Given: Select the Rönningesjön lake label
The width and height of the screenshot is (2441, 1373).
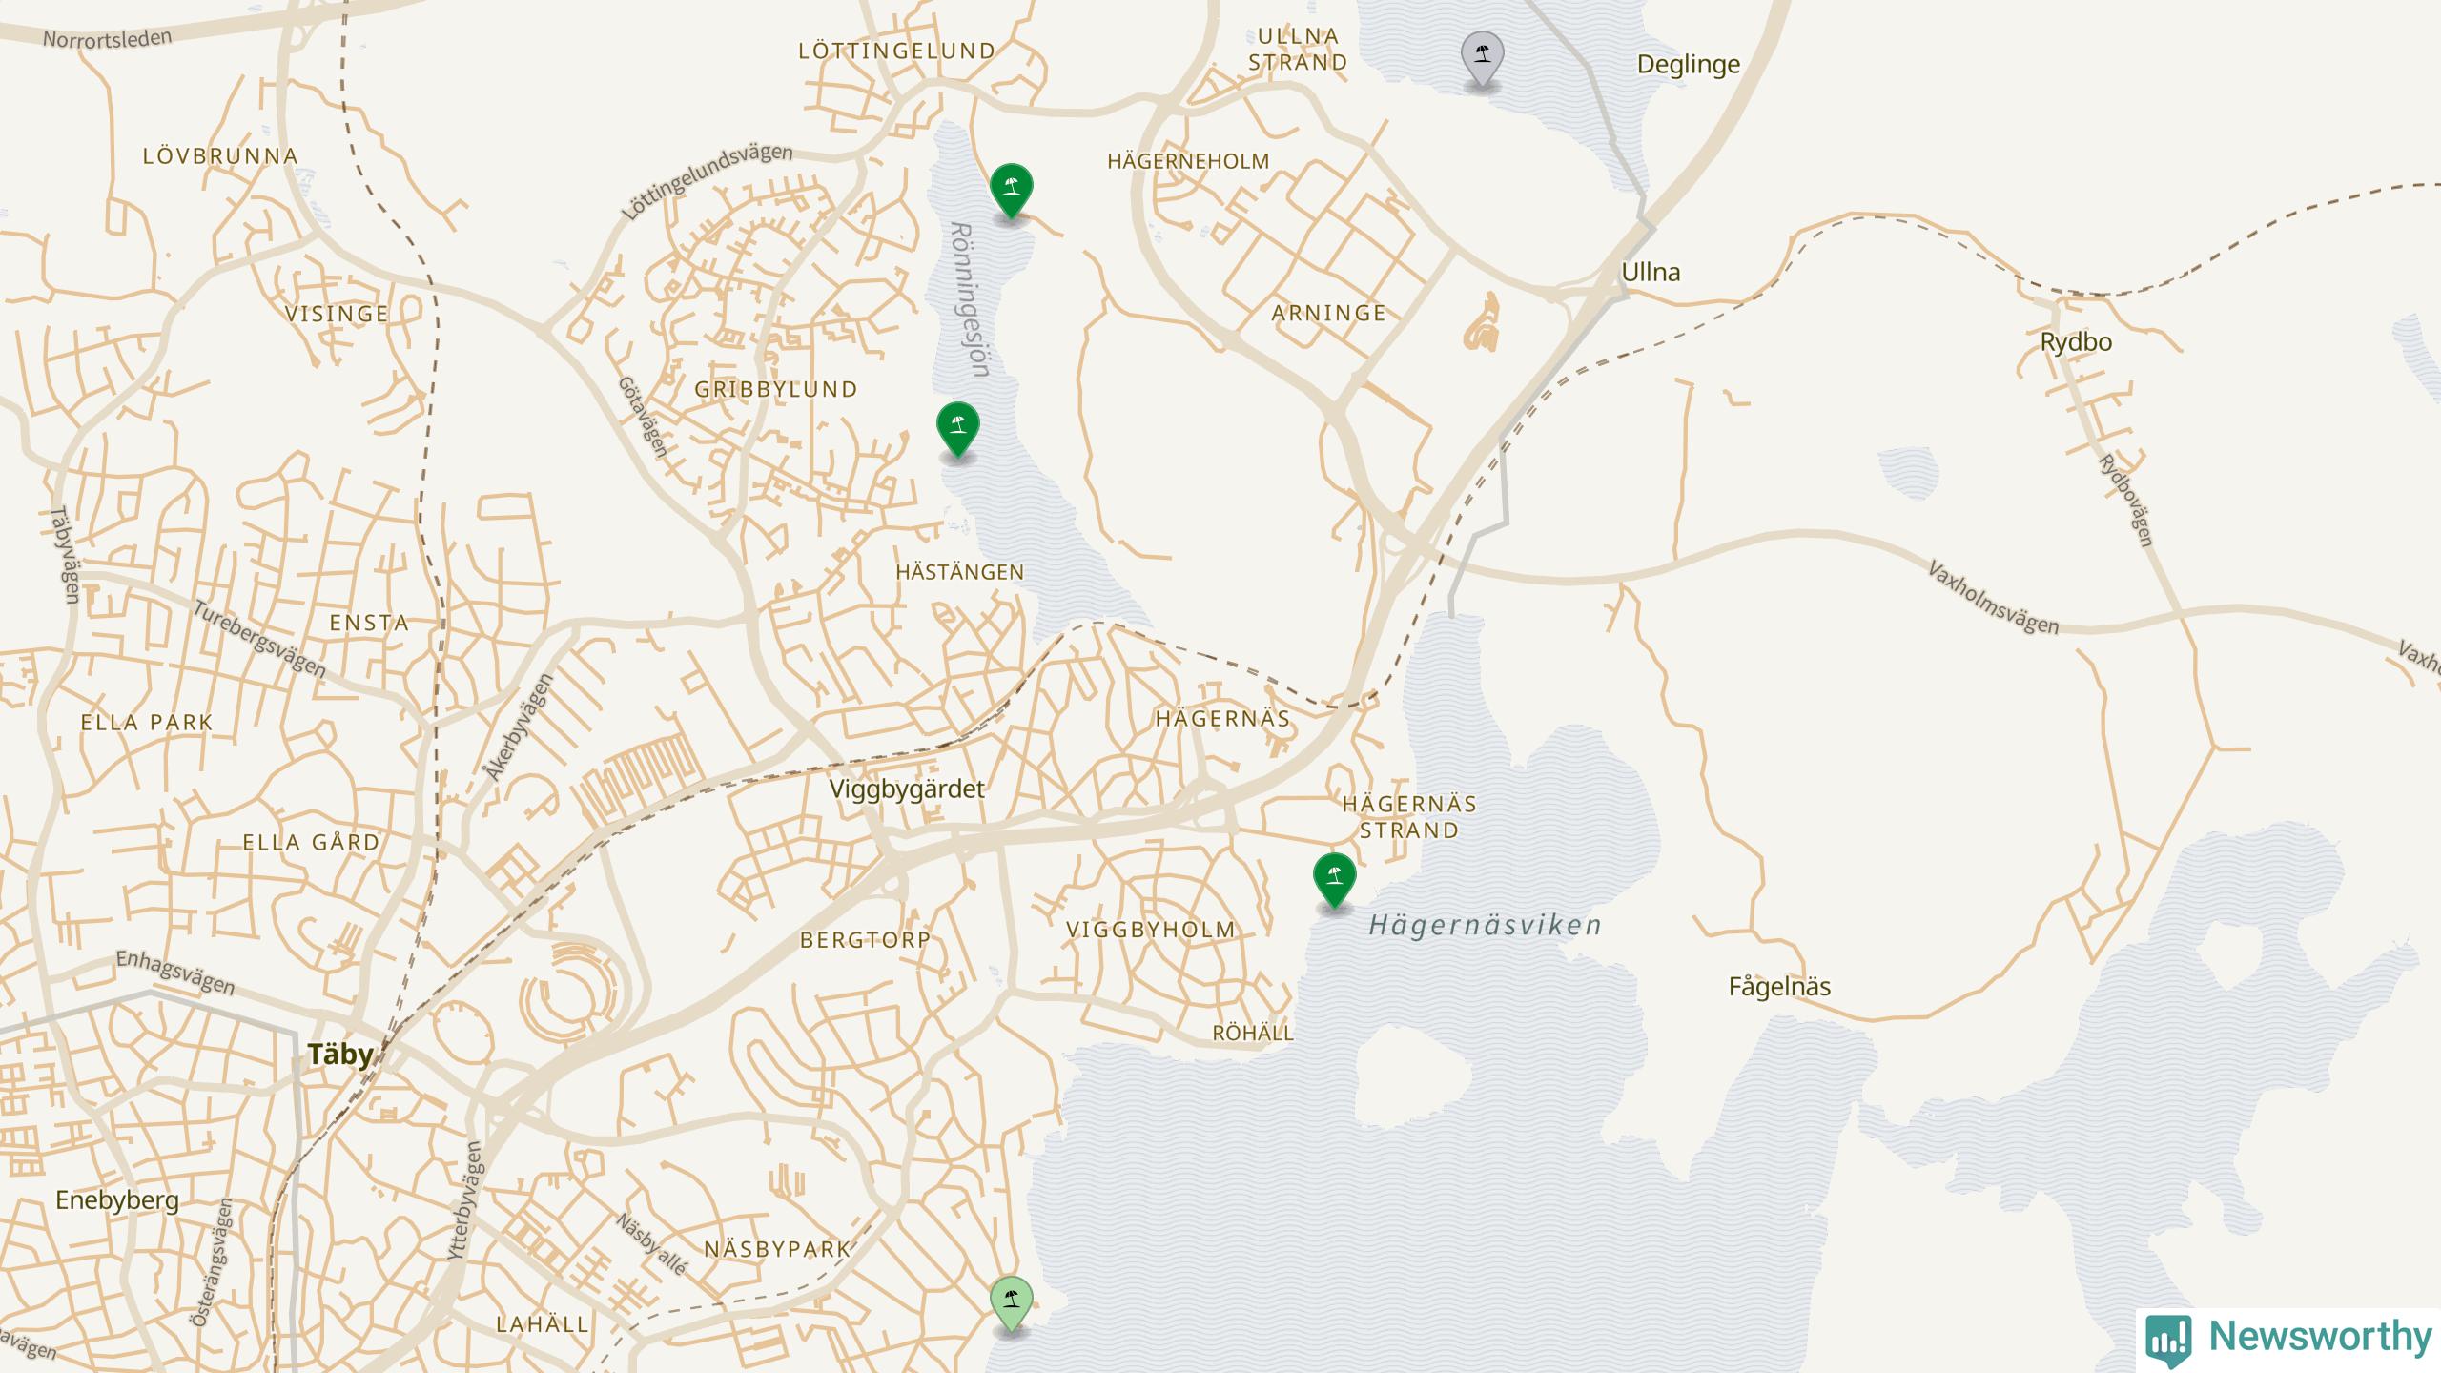Looking at the screenshot, I should pyautogui.click(x=971, y=300).
